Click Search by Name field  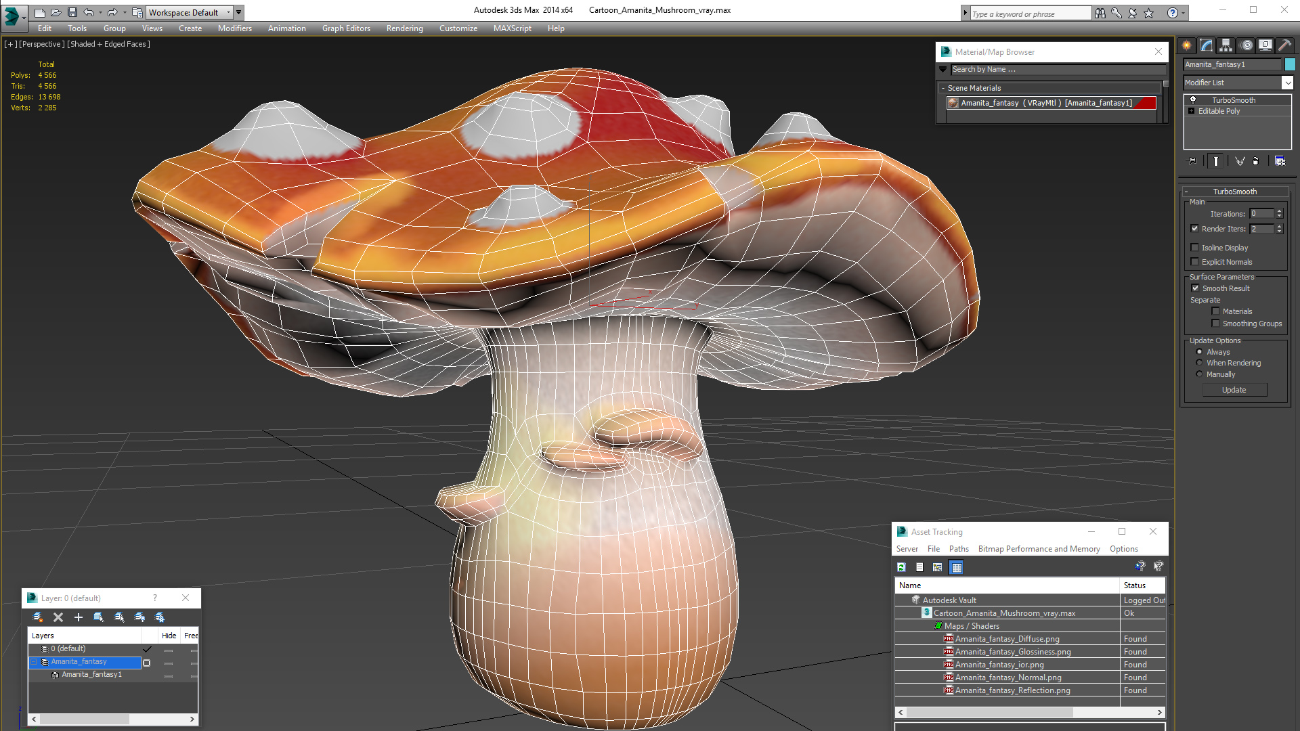click(x=1058, y=69)
